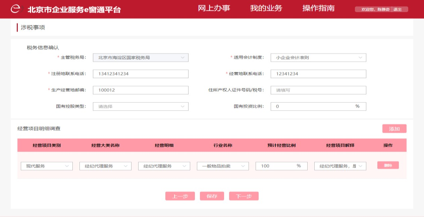
Task: Open the 我的业务 menu
Action: point(266,8)
